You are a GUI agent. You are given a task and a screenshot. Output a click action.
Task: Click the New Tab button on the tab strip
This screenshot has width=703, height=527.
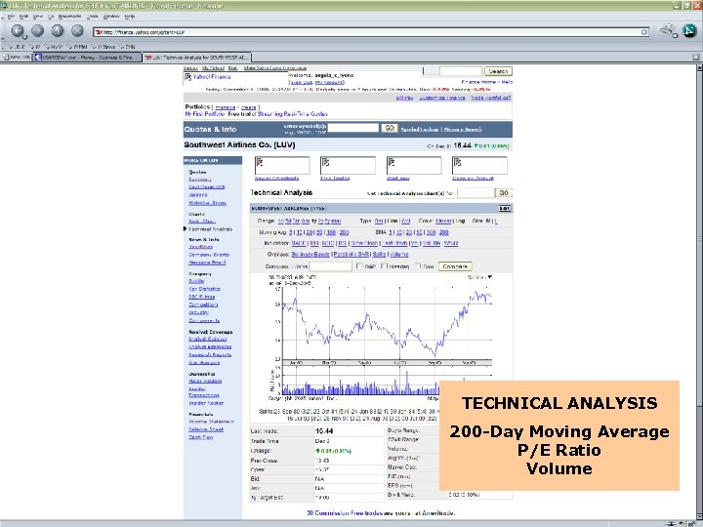(x=17, y=58)
